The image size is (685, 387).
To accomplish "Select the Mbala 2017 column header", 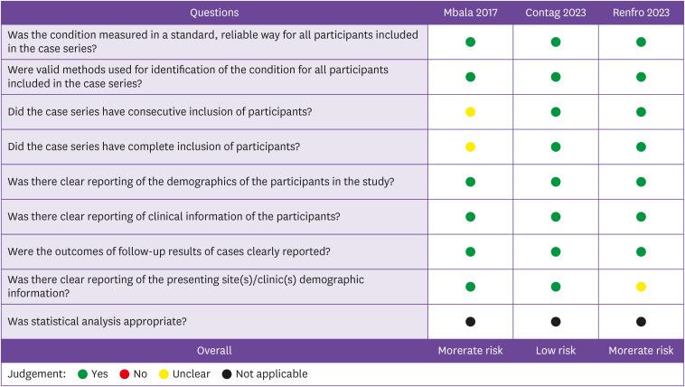I will [470, 13].
